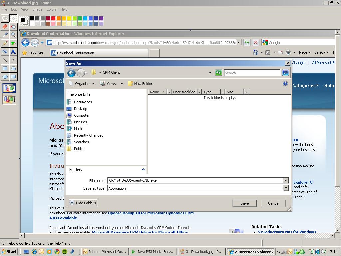The image size is (341, 256).
Task: Open Paint's Colors menu
Action: [x=51, y=9]
